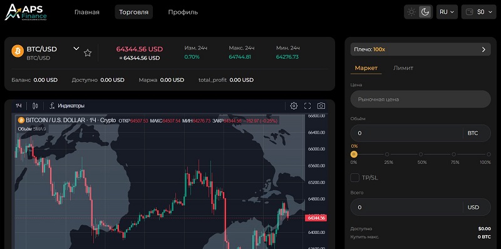Select the Лимит order tab

403,68
